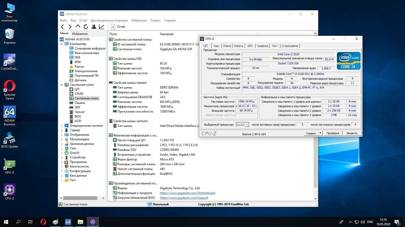Viewport: 405px width, 227px height.
Task: Click Opera icon in the taskbar
Action: [43, 222]
